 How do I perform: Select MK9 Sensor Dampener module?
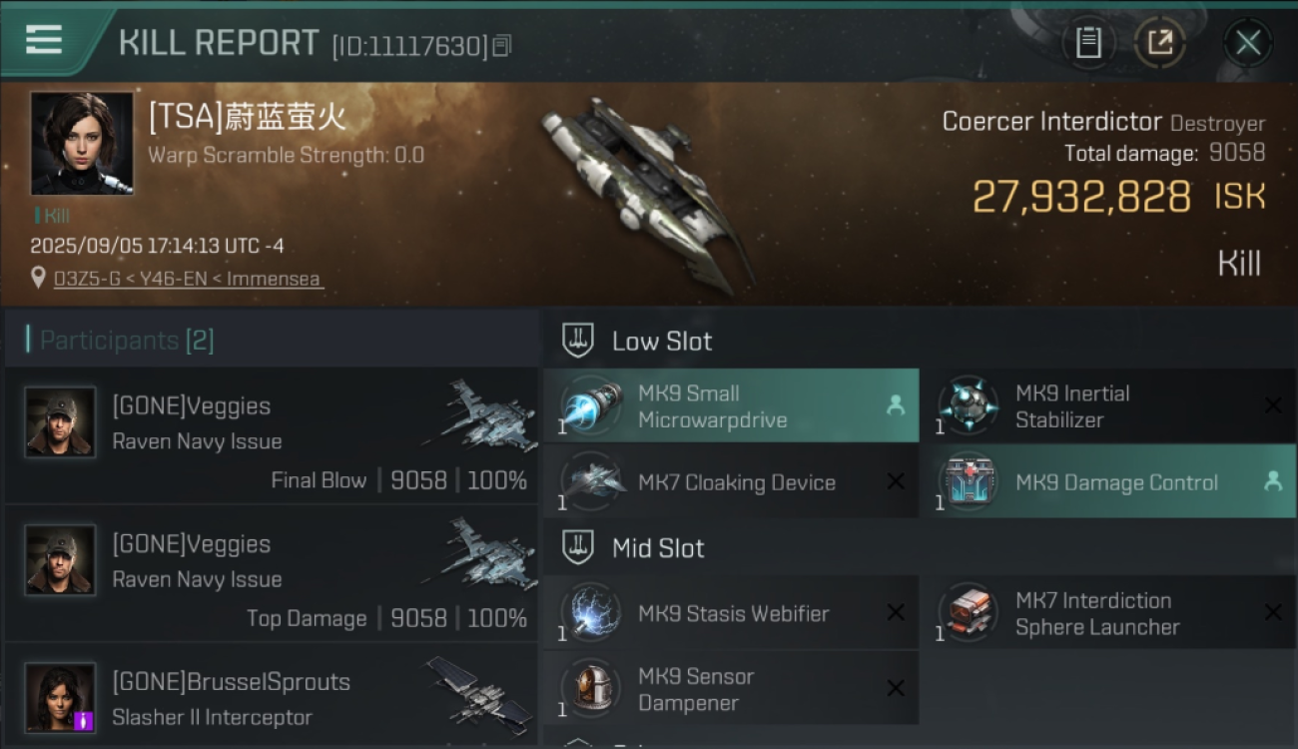pyautogui.click(x=731, y=688)
